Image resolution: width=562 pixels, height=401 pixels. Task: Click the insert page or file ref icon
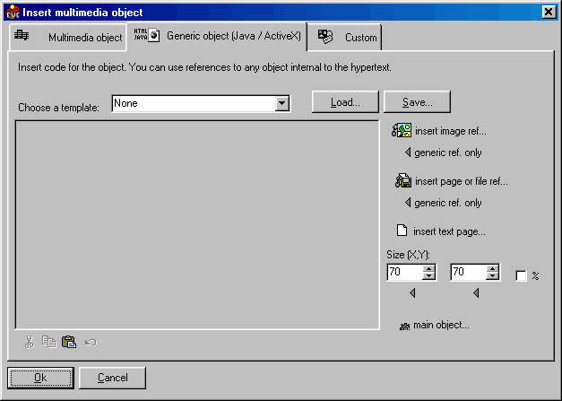coord(402,181)
